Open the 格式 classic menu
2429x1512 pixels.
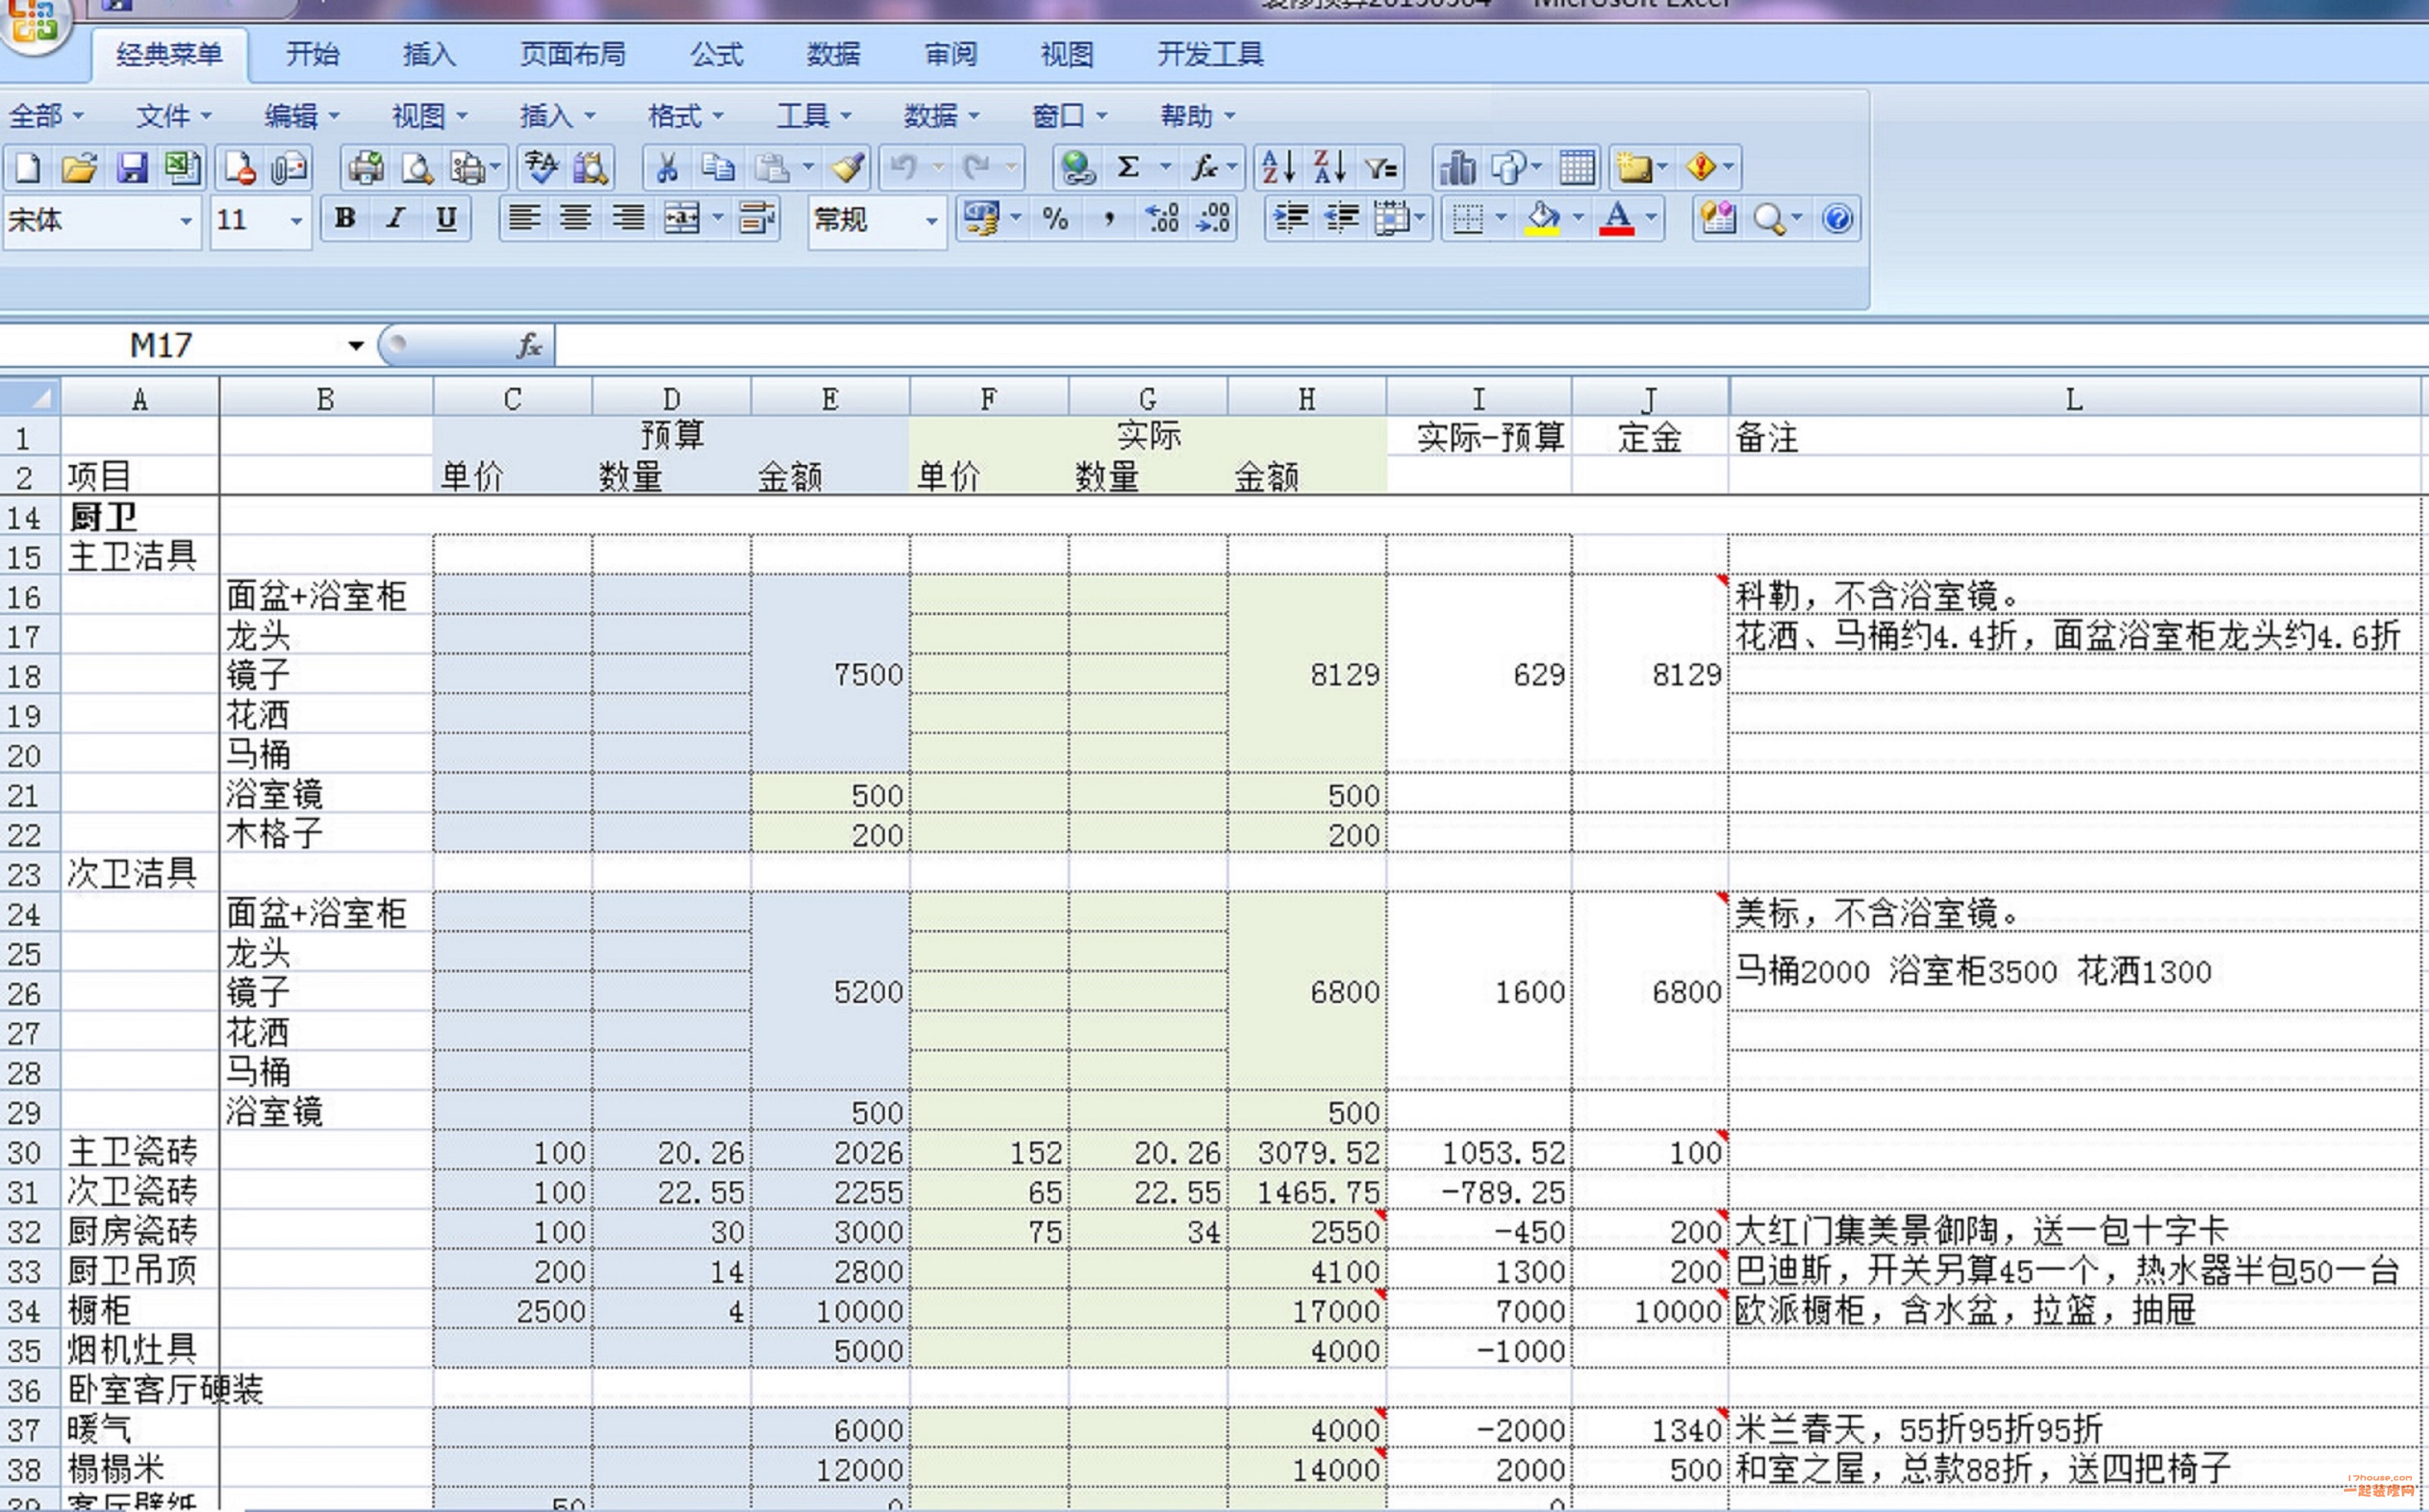686,116
